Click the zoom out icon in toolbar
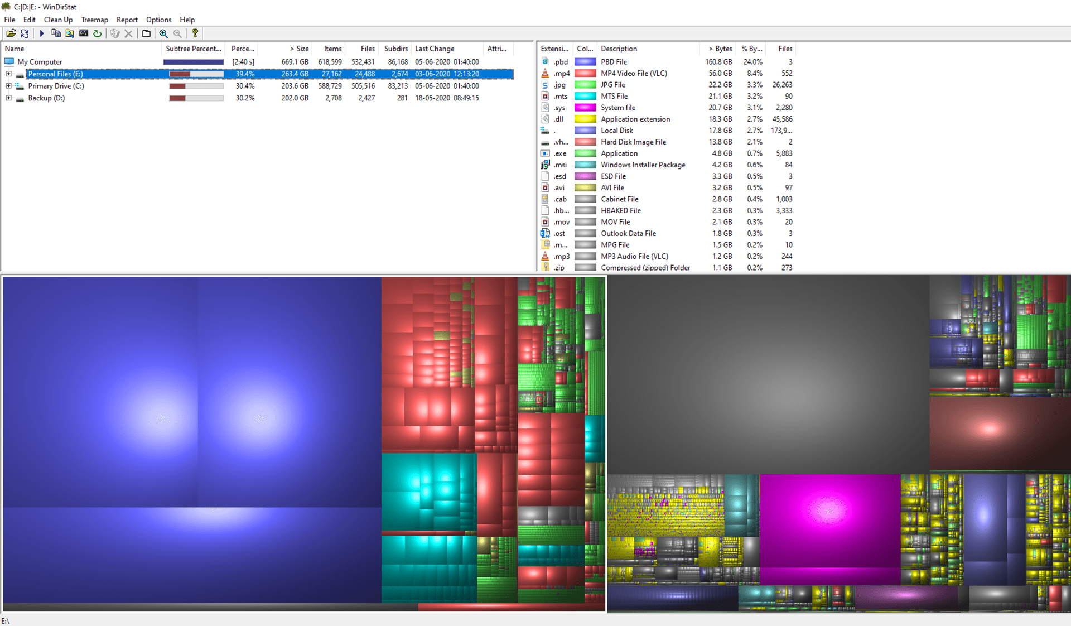This screenshot has width=1071, height=626. tap(176, 34)
